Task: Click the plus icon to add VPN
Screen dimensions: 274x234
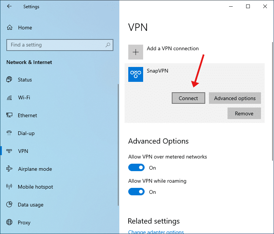Action: pos(136,52)
